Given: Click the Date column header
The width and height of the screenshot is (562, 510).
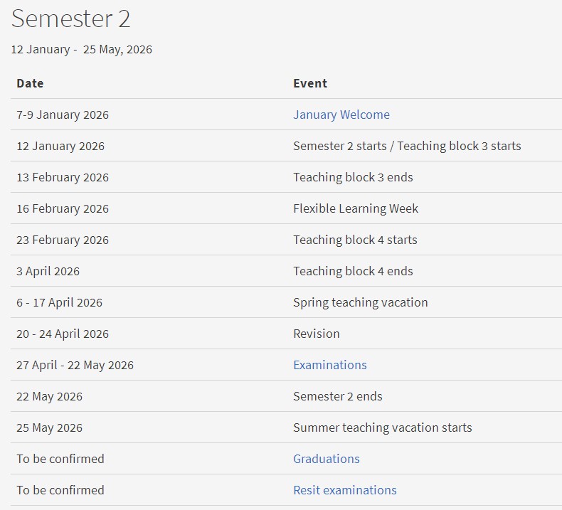Looking at the screenshot, I should (x=30, y=83).
